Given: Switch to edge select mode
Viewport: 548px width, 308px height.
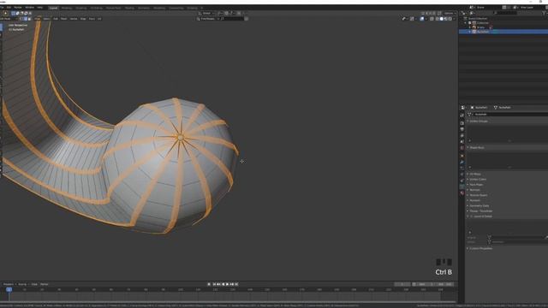Looking at the screenshot, I should coord(25,19).
